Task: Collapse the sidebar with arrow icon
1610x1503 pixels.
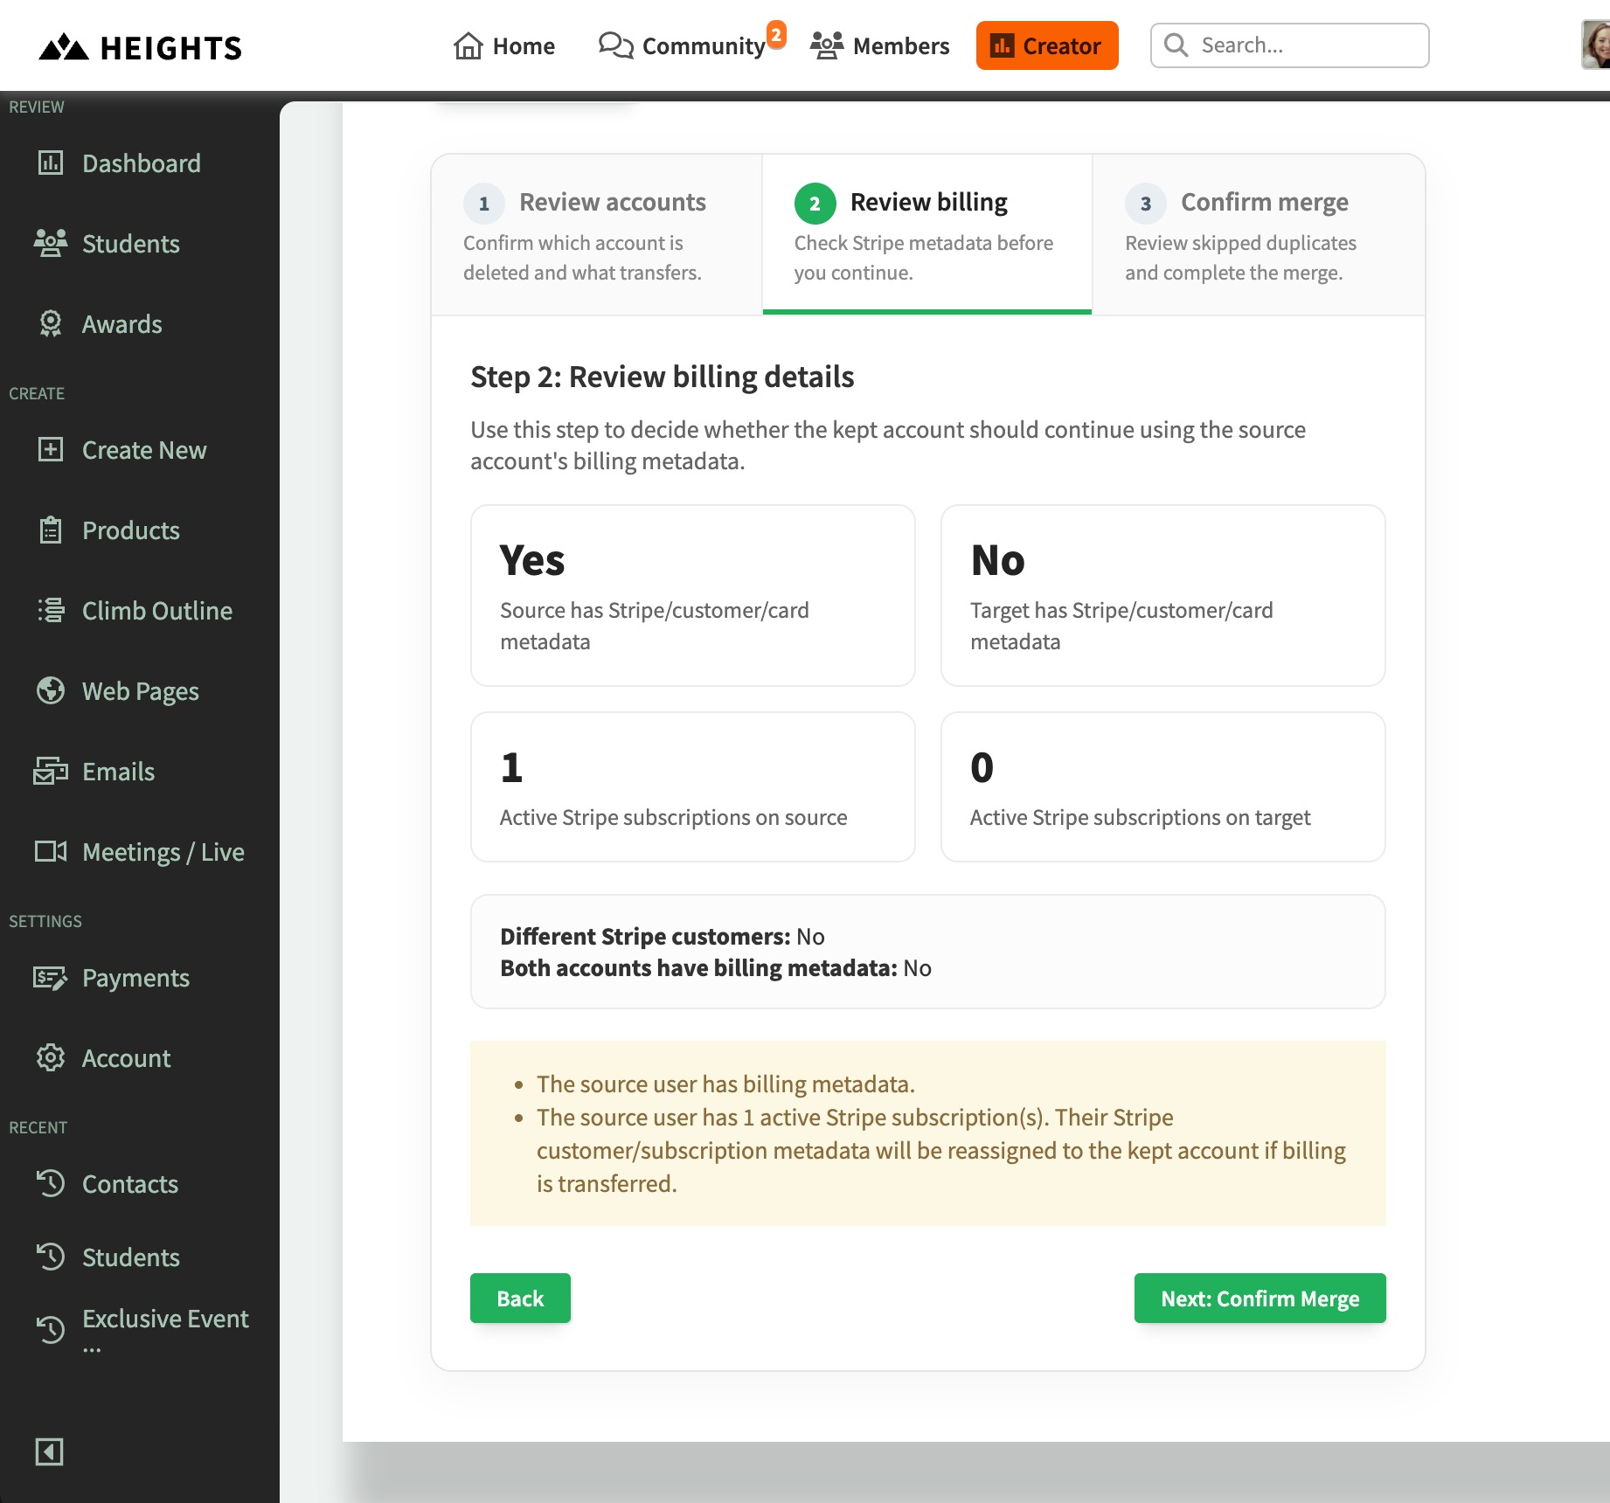Action: pos(49,1452)
